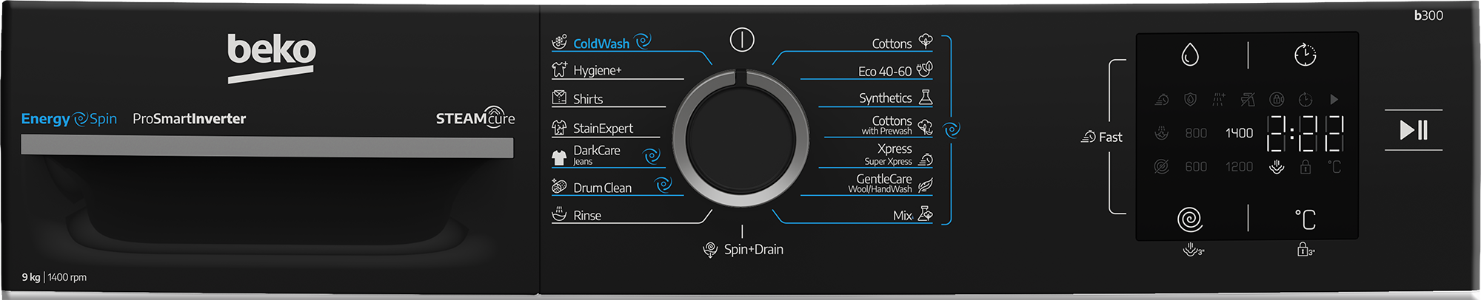Click the program selector dial
1481x300 pixels.
pos(741,137)
